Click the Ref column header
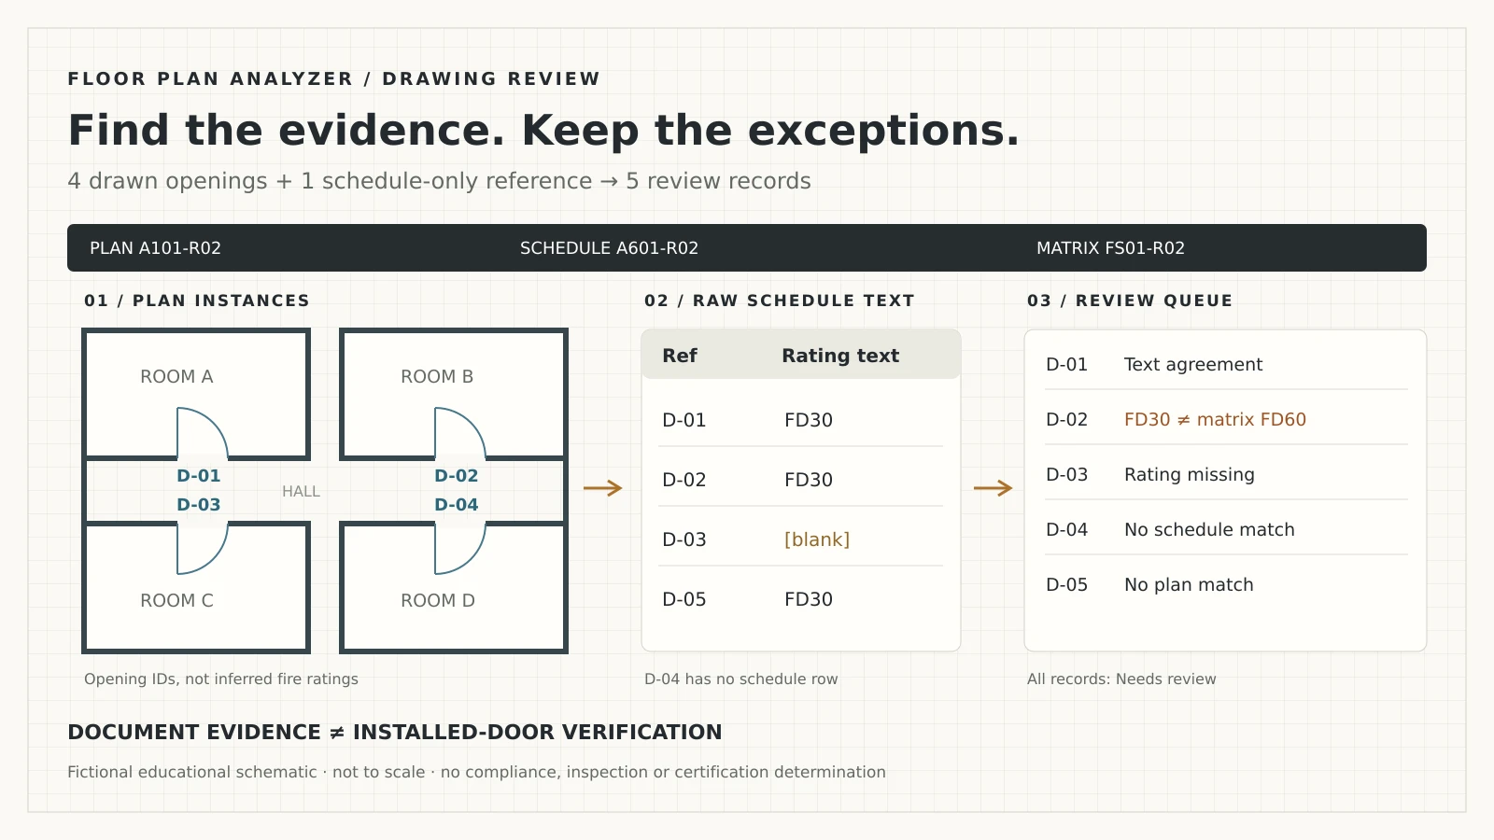This screenshot has width=1494, height=840. 680,356
